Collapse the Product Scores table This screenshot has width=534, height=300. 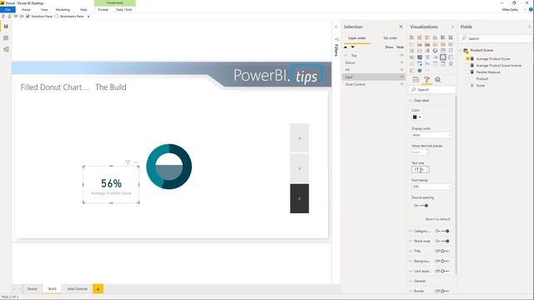tap(460, 50)
